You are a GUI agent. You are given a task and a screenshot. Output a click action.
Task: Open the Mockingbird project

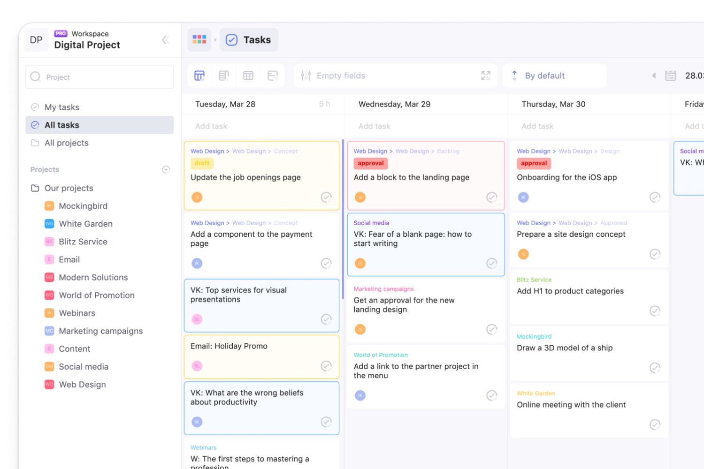83,206
